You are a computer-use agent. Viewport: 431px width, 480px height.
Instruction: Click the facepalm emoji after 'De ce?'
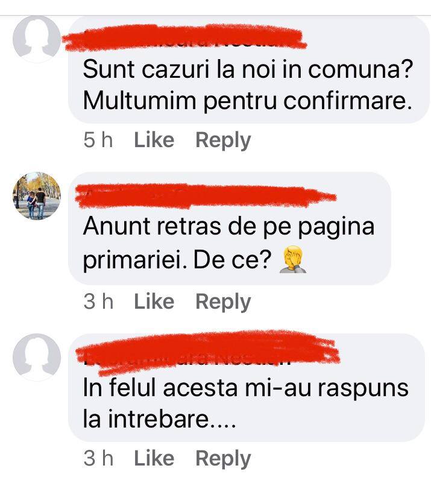(x=293, y=259)
